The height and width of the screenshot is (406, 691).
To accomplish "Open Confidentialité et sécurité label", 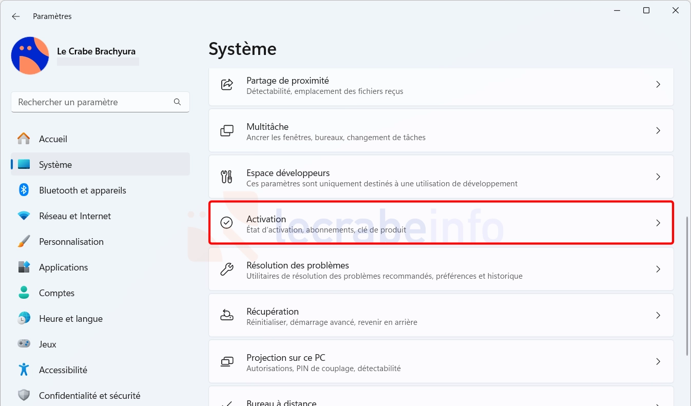I will [x=90, y=396].
